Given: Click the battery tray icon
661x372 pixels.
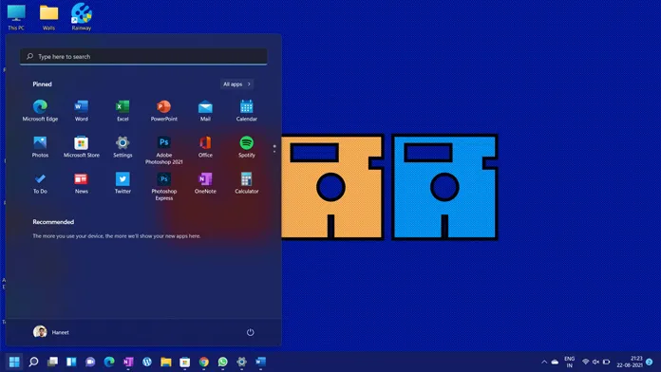Looking at the screenshot, I should point(606,362).
